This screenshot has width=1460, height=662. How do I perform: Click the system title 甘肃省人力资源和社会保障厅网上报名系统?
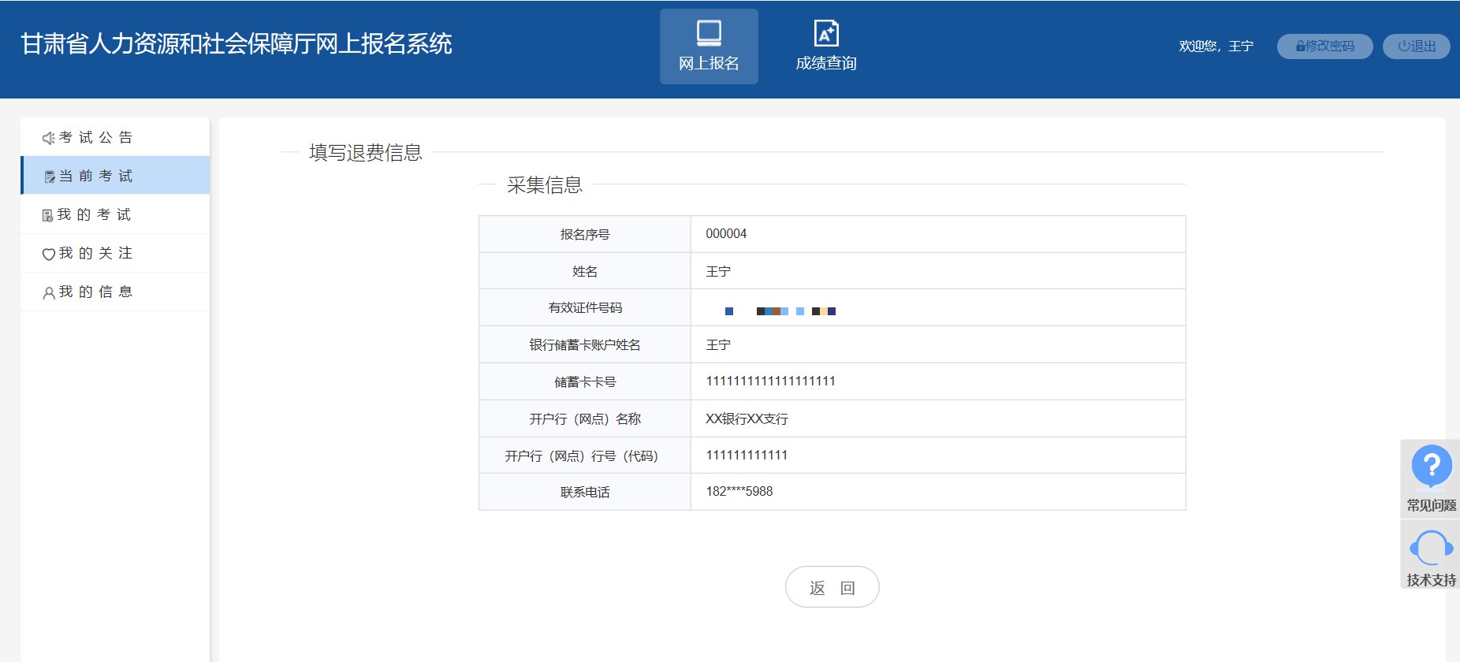click(x=237, y=44)
